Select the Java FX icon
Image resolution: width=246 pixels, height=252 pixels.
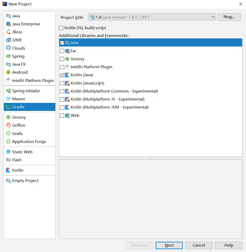pos(8,64)
